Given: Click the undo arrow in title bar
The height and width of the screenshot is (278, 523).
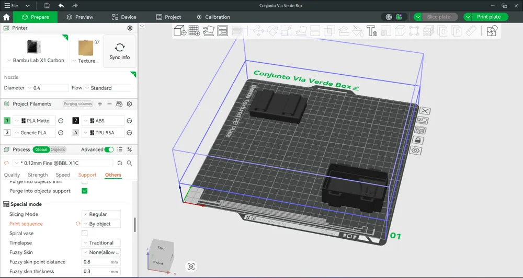Looking at the screenshot, I should coord(61,5).
